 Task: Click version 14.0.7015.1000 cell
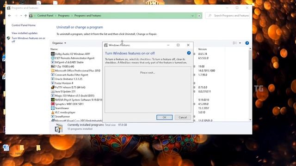tap(207, 71)
